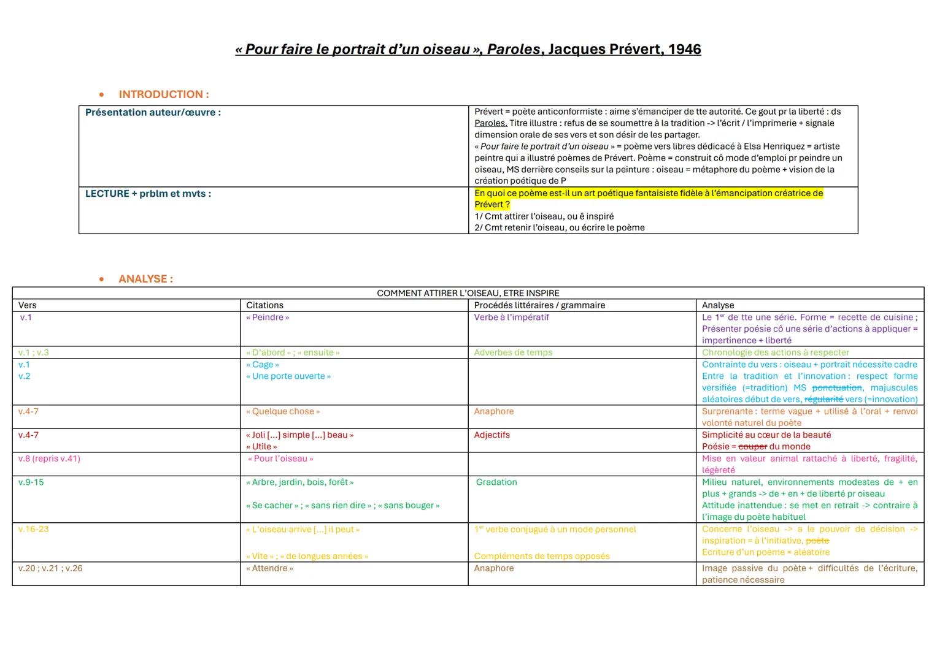
Task: Click 'Verbe à l'impératif' cell
Action: click(511, 318)
